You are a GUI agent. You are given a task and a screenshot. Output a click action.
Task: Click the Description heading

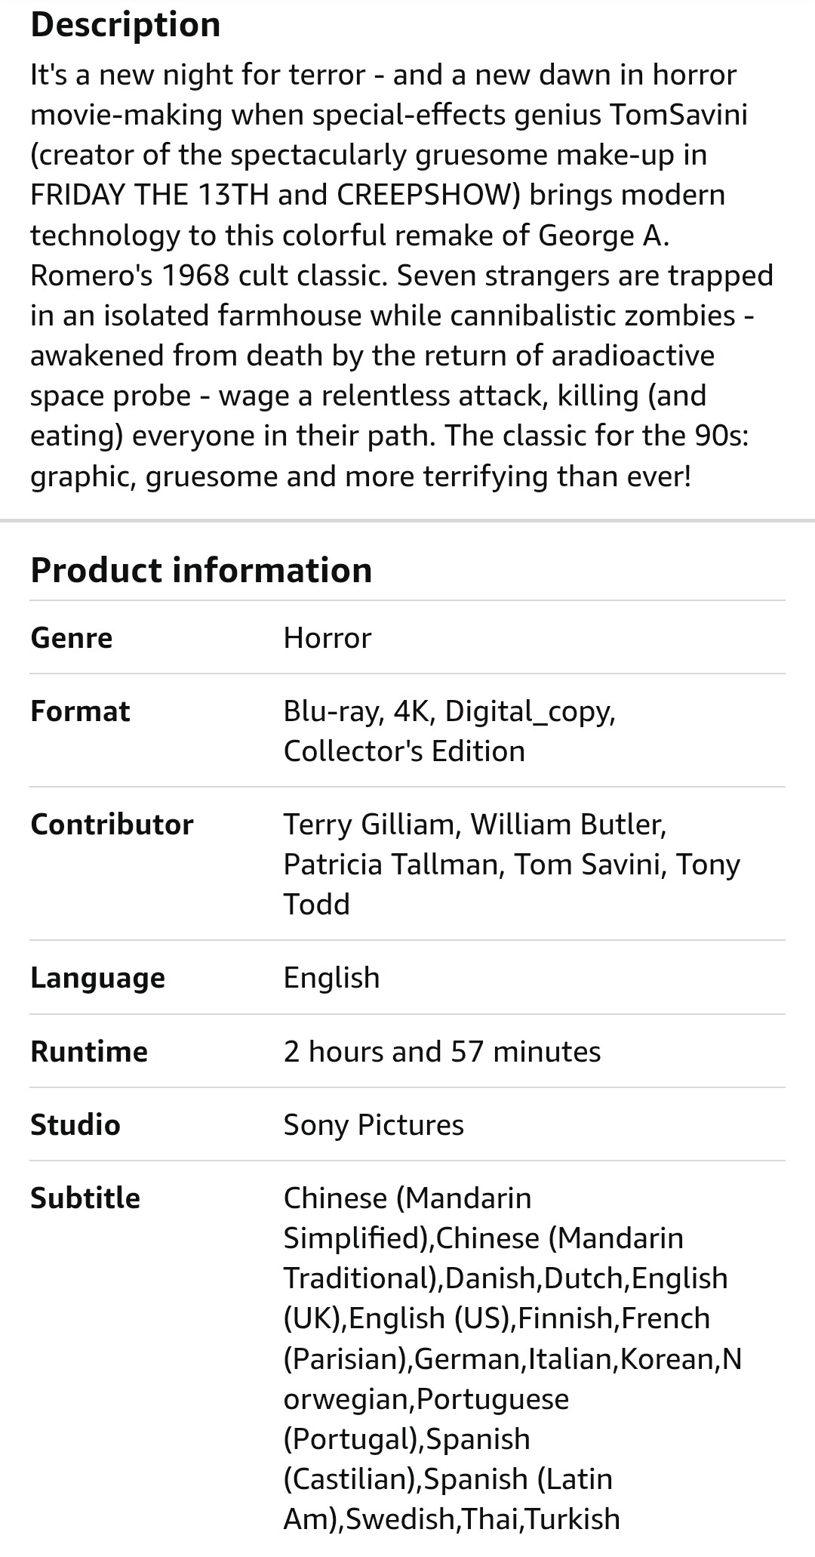[x=125, y=25]
